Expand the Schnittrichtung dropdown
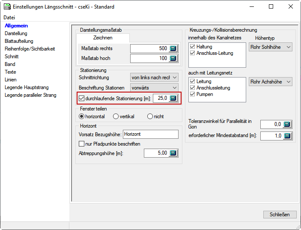Viewport: 301px width, 230px height. [x=154, y=78]
